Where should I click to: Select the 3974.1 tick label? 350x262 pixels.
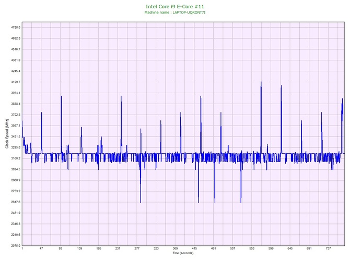click(16, 93)
